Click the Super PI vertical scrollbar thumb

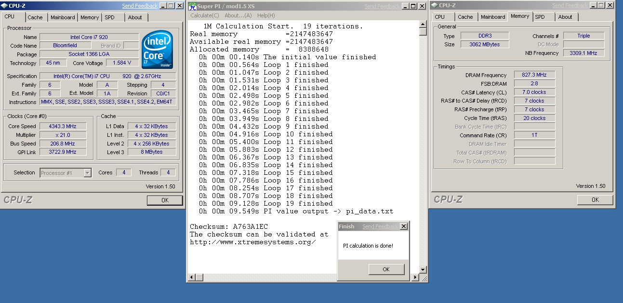point(423,32)
